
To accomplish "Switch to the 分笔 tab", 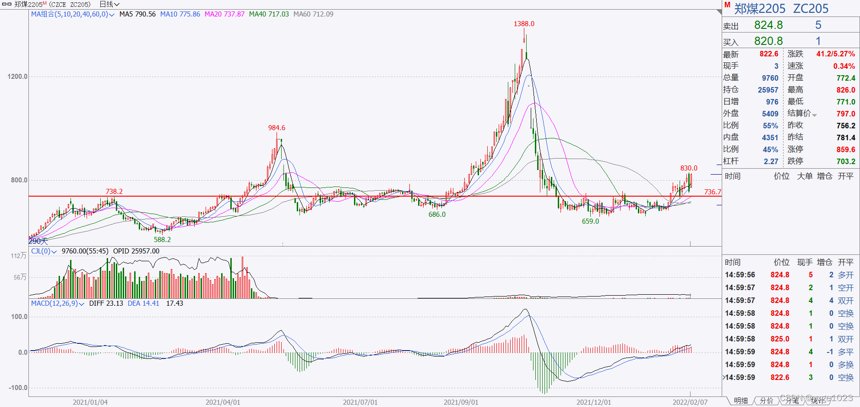I will click(x=792, y=401).
